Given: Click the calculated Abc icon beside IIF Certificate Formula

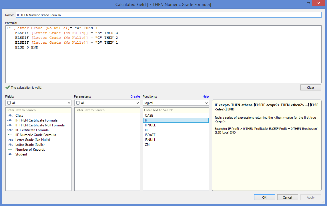Looking at the screenshot, I should click(x=10, y=130).
